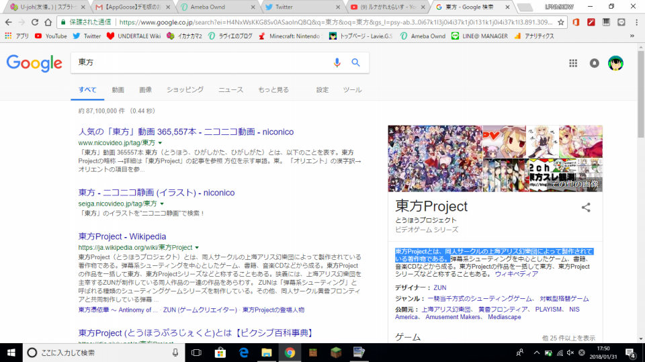Open その他の画像 more images thumbnail
This screenshot has width=645, height=362.
pyautogui.click(x=566, y=176)
